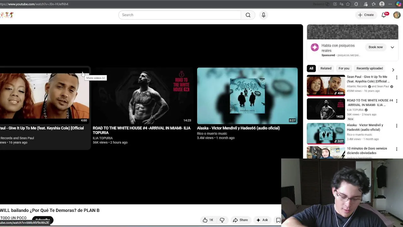Image resolution: width=403 pixels, height=227 pixels.
Task: Click Habla con psíquicos reales ad title
Action: pyautogui.click(x=338, y=48)
